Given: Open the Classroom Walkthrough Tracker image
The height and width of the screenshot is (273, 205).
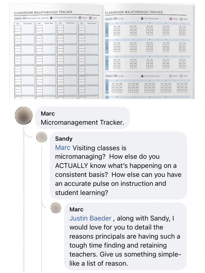Looking at the screenshot, I should click(102, 51).
